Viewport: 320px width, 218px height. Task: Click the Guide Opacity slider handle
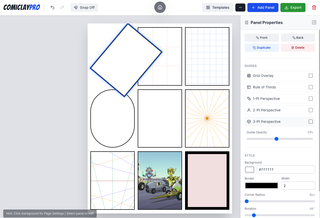(276, 139)
